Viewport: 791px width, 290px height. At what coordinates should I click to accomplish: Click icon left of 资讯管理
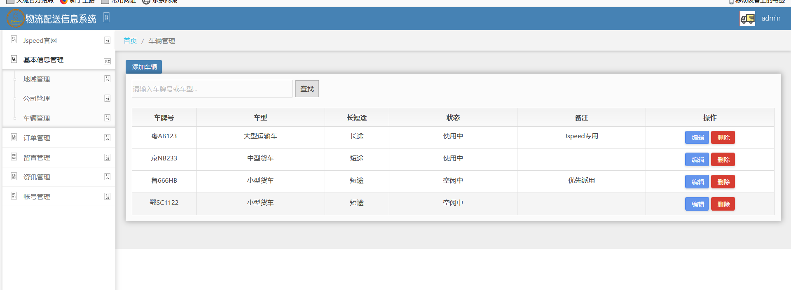coord(14,176)
